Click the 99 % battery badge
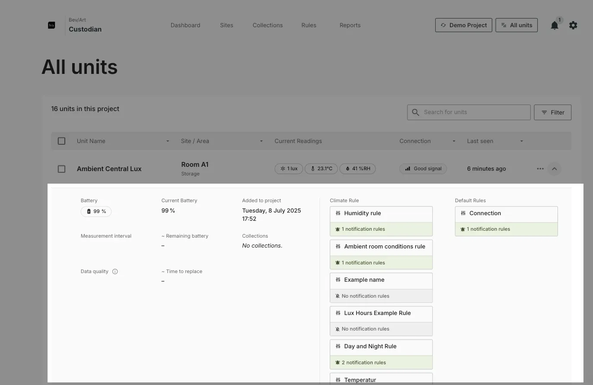 pyautogui.click(x=96, y=211)
